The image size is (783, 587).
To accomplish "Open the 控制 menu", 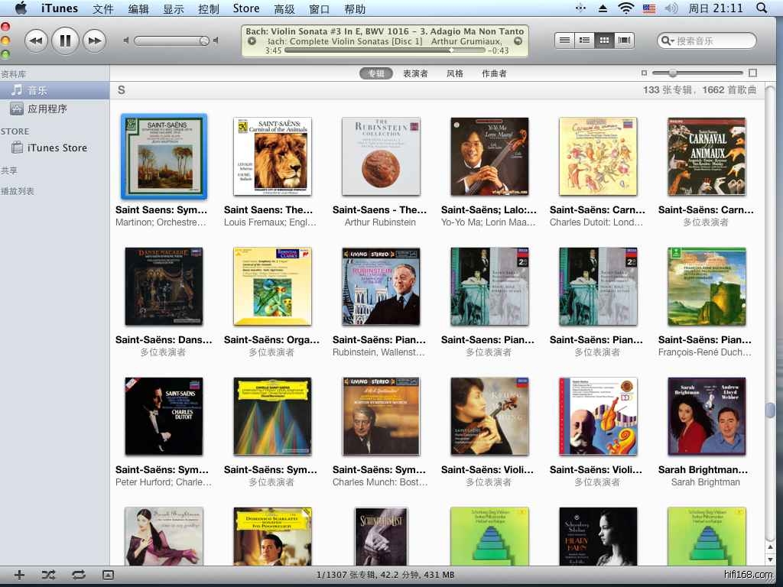I will point(208,9).
